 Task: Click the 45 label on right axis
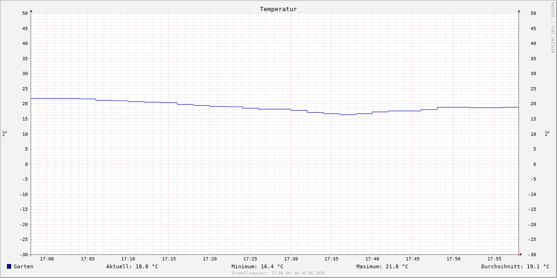[533, 28]
